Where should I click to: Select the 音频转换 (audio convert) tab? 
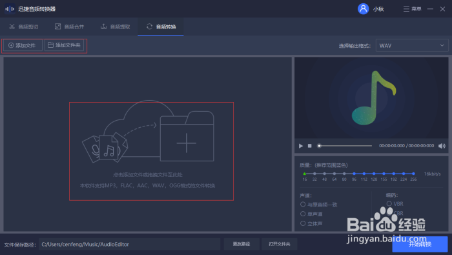point(161,27)
